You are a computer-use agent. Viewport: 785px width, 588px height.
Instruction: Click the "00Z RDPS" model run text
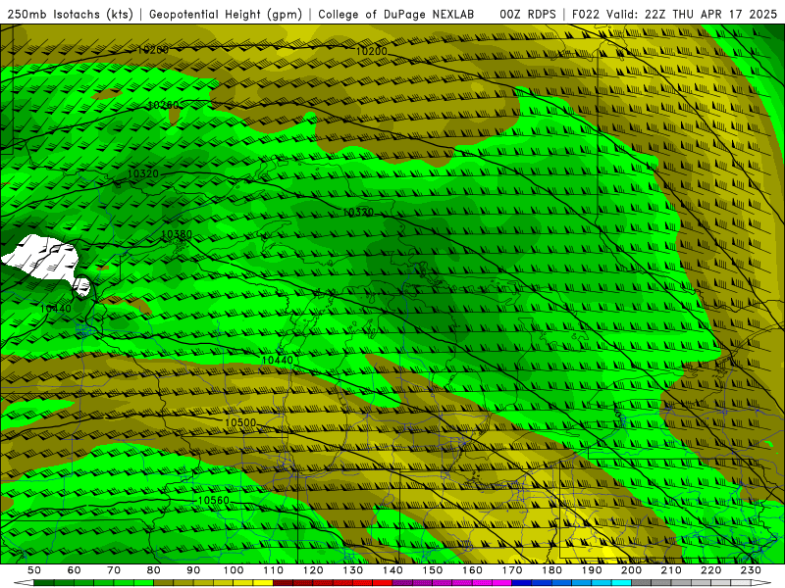[528, 14]
